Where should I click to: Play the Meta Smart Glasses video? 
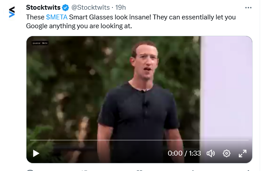36,153
